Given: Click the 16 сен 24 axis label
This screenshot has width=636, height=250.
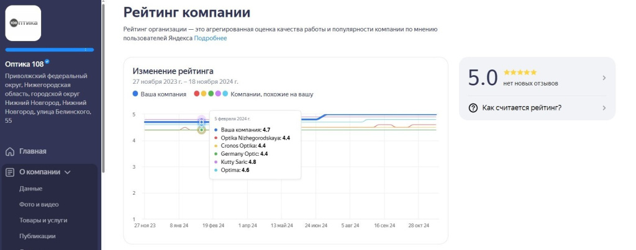Looking at the screenshot, I should 384,225.
